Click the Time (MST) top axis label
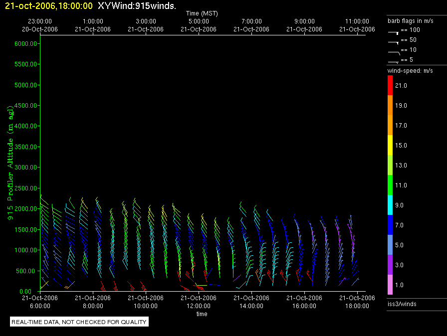 pos(201,12)
